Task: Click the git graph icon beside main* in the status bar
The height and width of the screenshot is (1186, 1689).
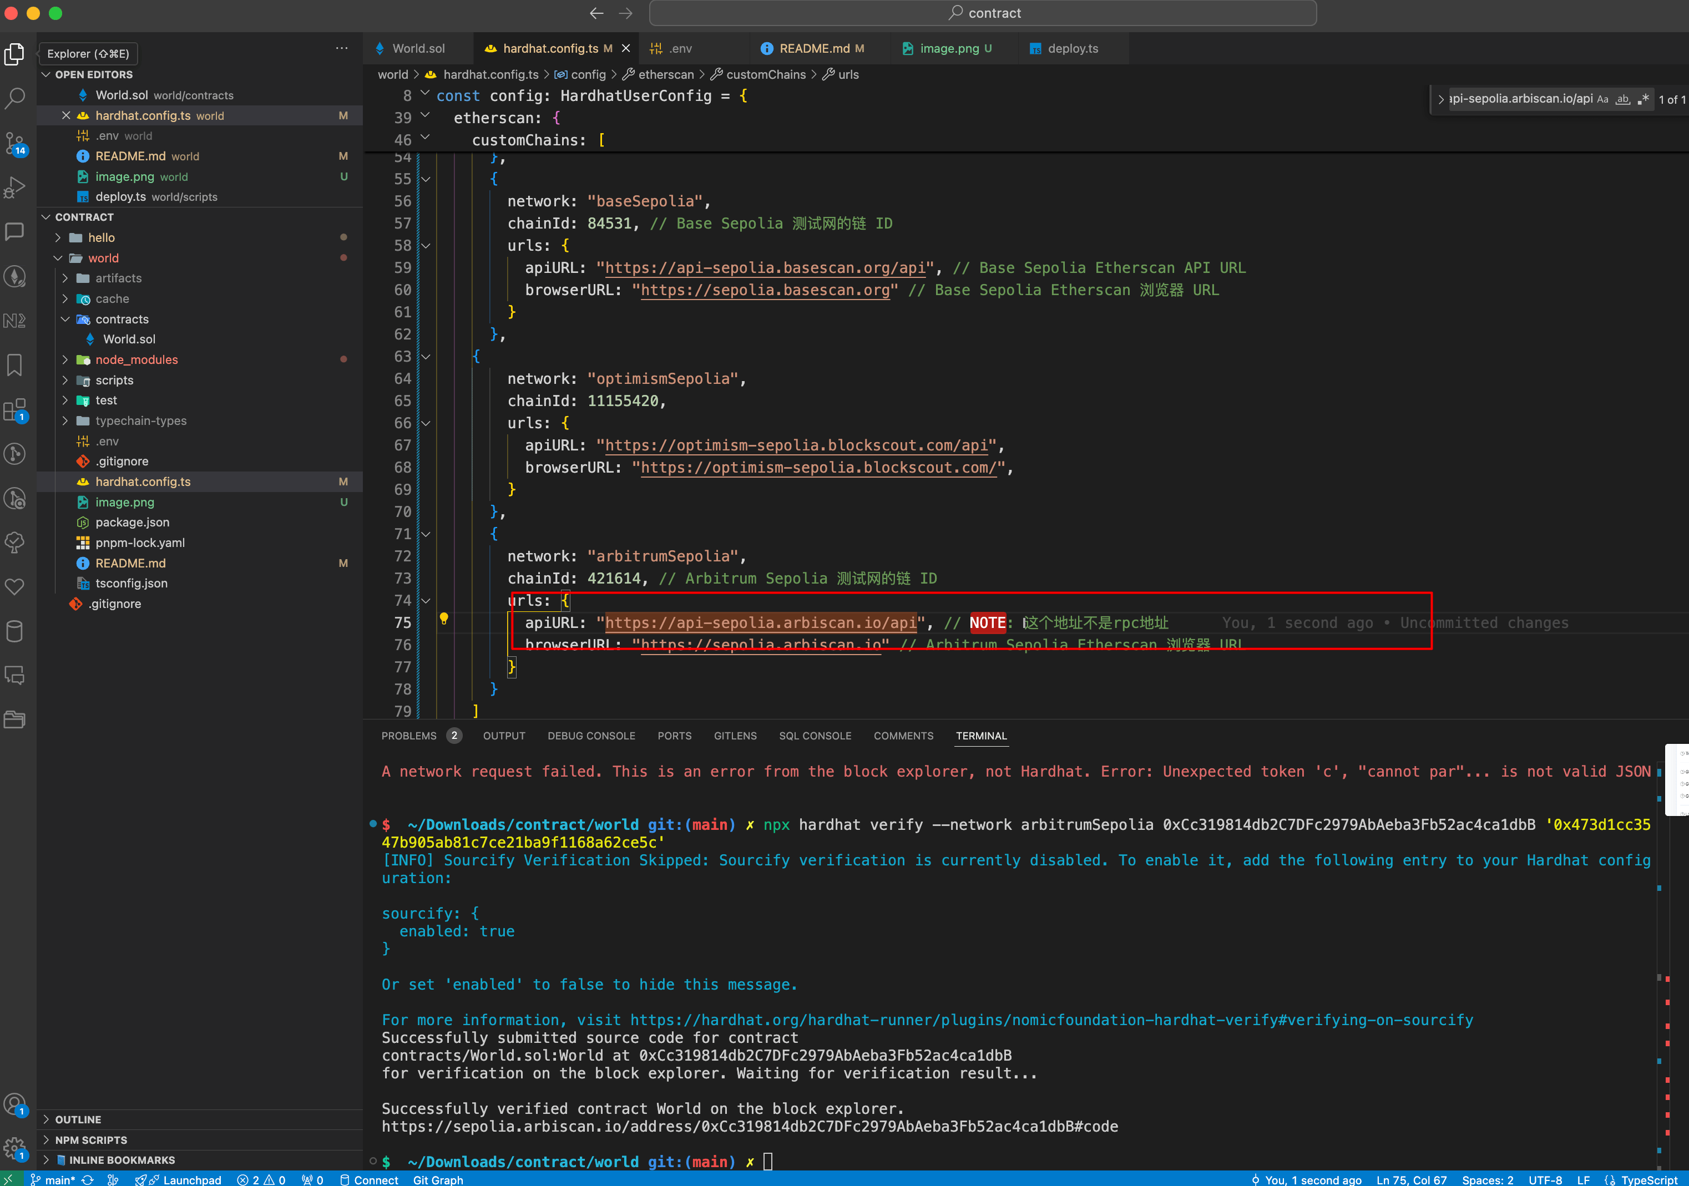Action: (x=113, y=1179)
